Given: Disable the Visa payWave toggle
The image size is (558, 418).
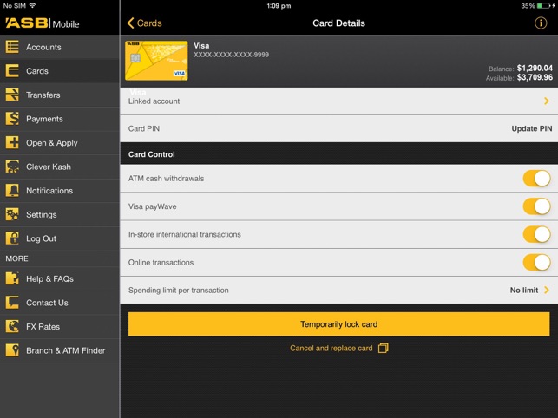Looking at the screenshot, I should pos(536,206).
